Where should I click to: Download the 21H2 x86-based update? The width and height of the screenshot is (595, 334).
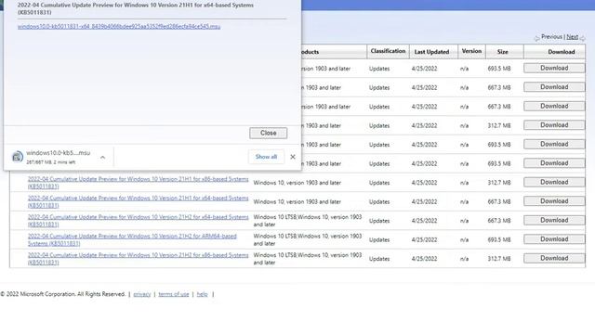pos(554,258)
